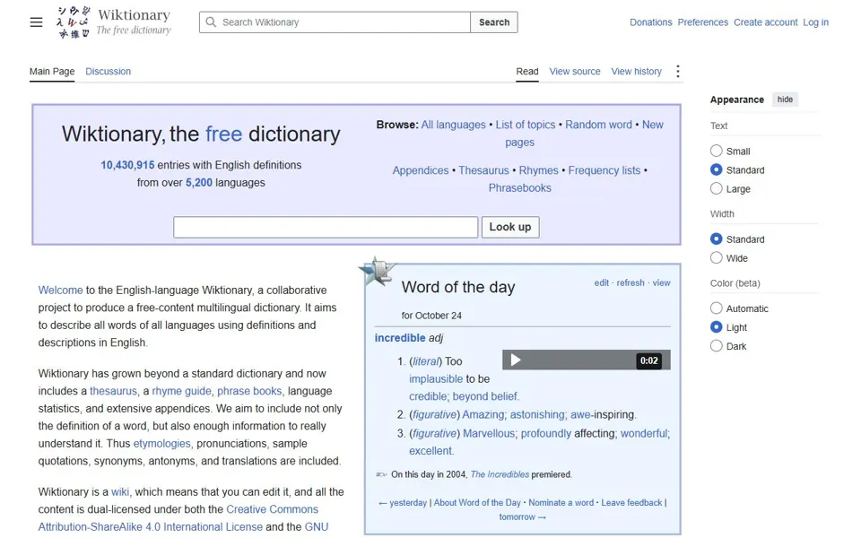Select Small text size

tap(716, 151)
